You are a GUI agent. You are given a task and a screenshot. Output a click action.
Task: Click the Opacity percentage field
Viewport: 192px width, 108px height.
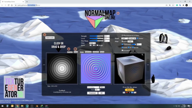(x=97, y=90)
